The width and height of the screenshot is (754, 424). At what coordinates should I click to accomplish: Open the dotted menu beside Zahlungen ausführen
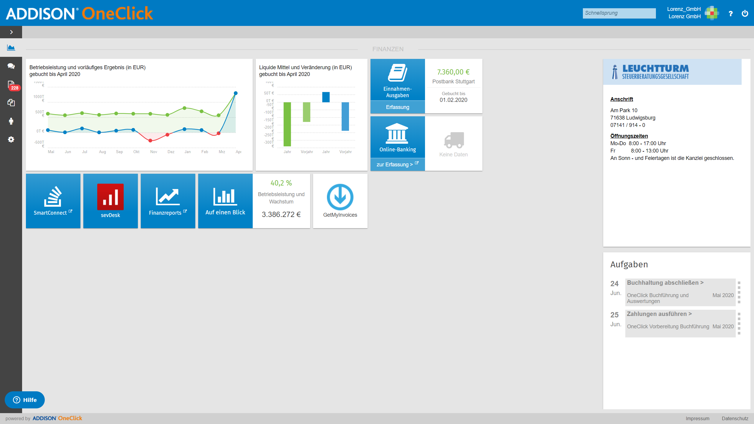coord(739,324)
